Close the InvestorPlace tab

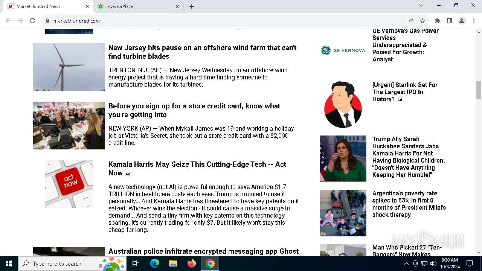177,6
